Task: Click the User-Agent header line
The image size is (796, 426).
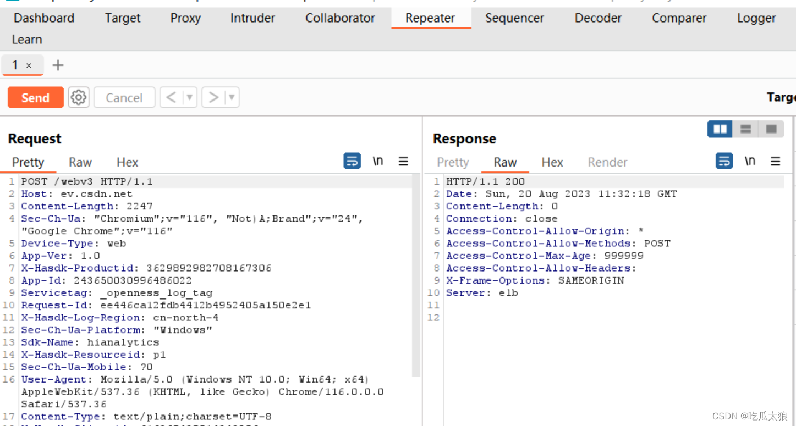Action: click(x=202, y=392)
